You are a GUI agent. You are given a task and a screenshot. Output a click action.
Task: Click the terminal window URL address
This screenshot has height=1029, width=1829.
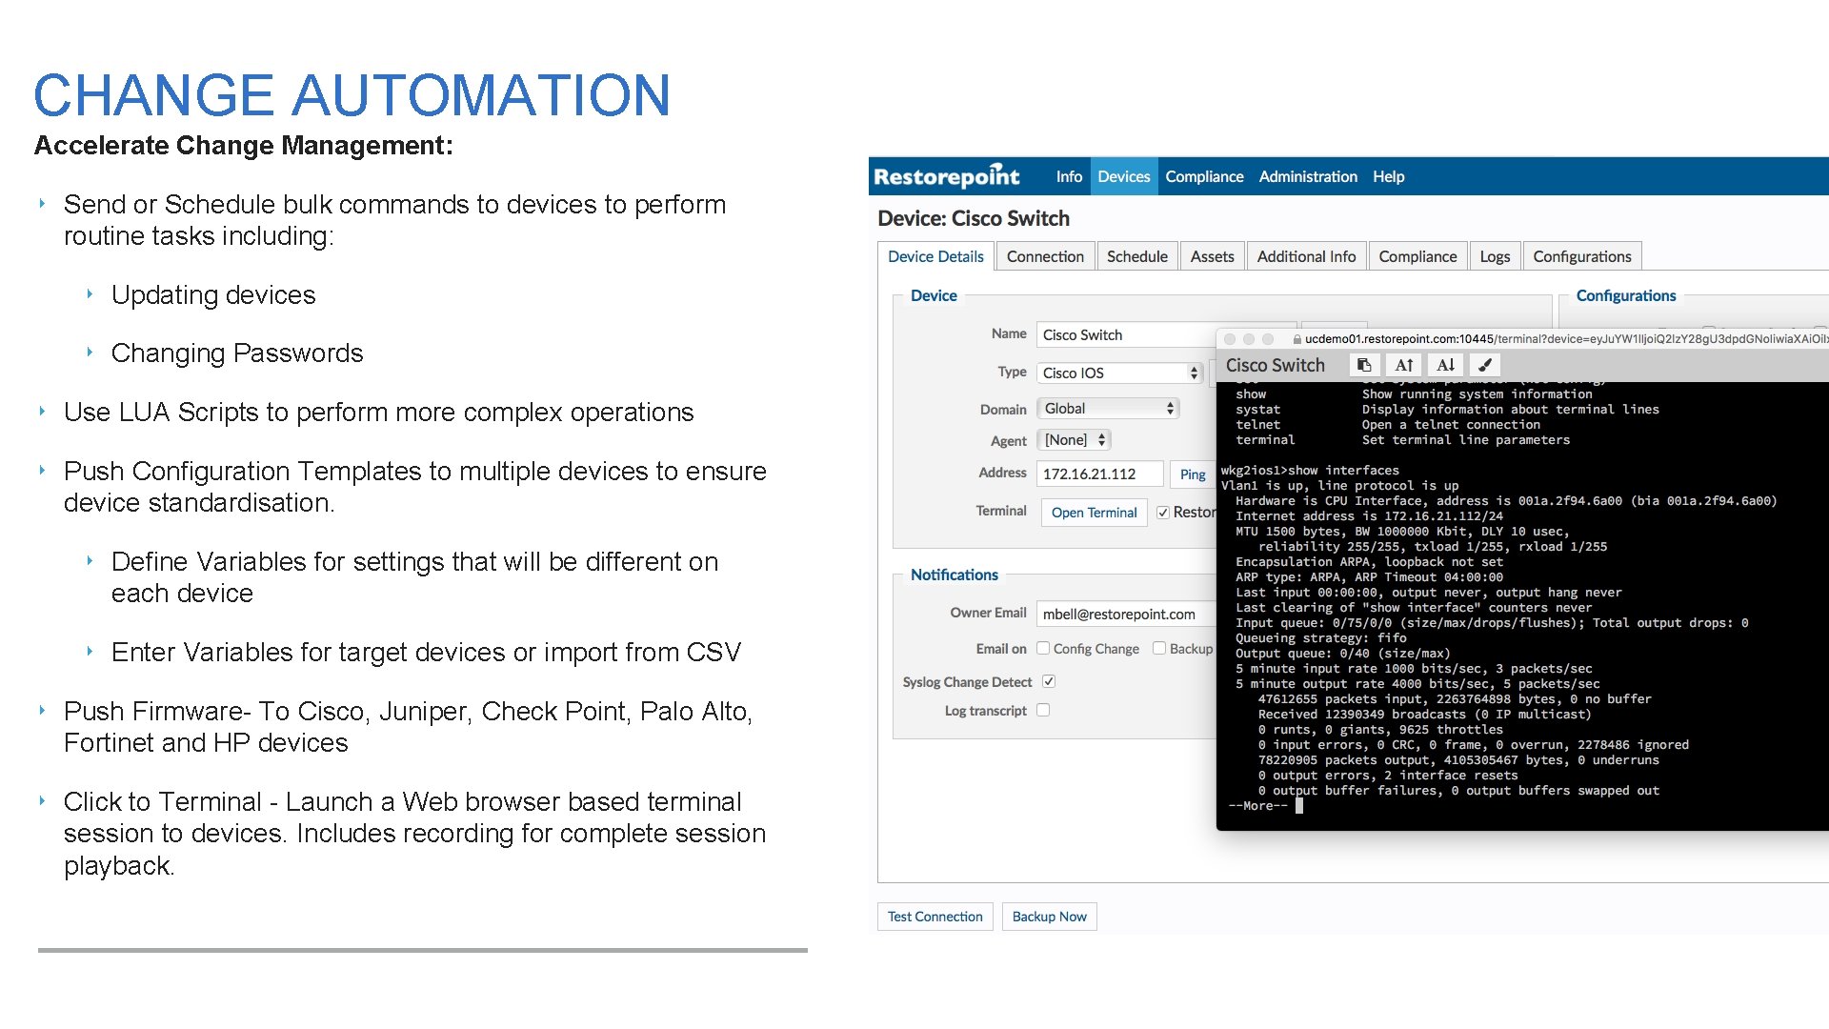tap(1566, 339)
